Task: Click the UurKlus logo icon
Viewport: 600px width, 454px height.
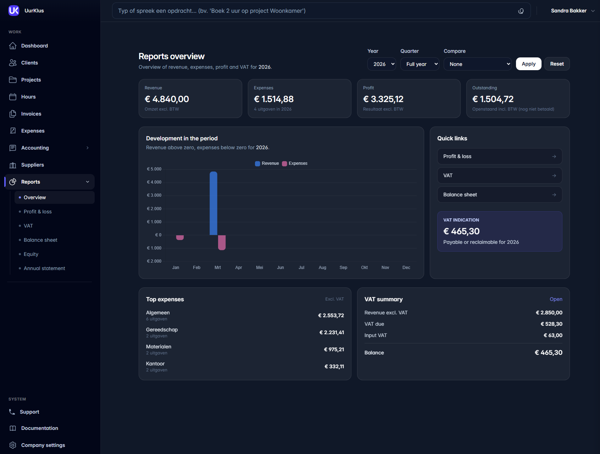Action: click(x=14, y=11)
